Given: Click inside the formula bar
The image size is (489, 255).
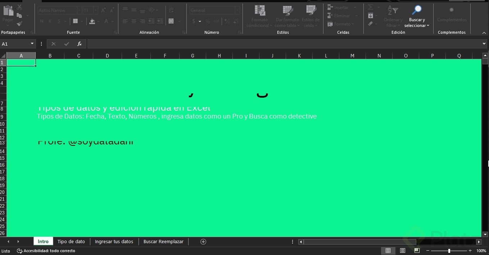Looking at the screenshot, I should (x=284, y=44).
